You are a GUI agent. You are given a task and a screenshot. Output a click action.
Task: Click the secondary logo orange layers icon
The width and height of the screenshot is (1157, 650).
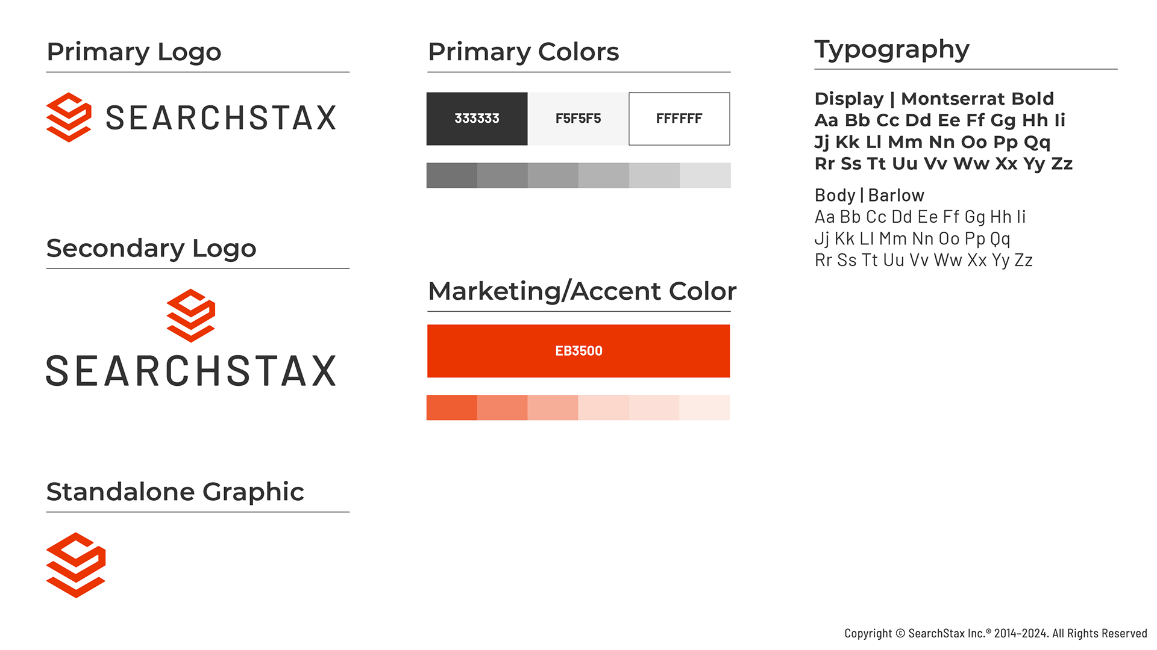191,315
